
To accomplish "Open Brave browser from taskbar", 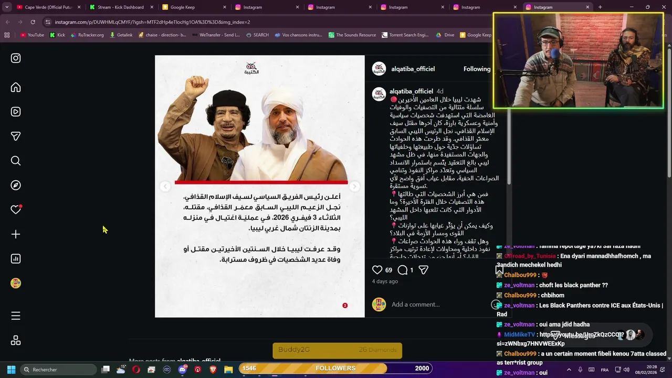I will click(213, 370).
